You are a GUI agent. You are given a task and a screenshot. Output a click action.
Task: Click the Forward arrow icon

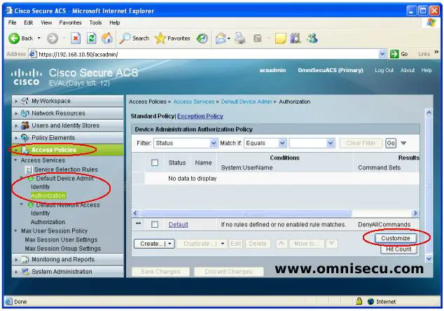(53, 39)
